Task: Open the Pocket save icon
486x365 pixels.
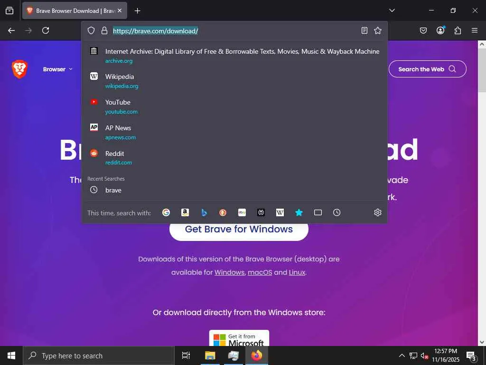Action: coord(423,30)
